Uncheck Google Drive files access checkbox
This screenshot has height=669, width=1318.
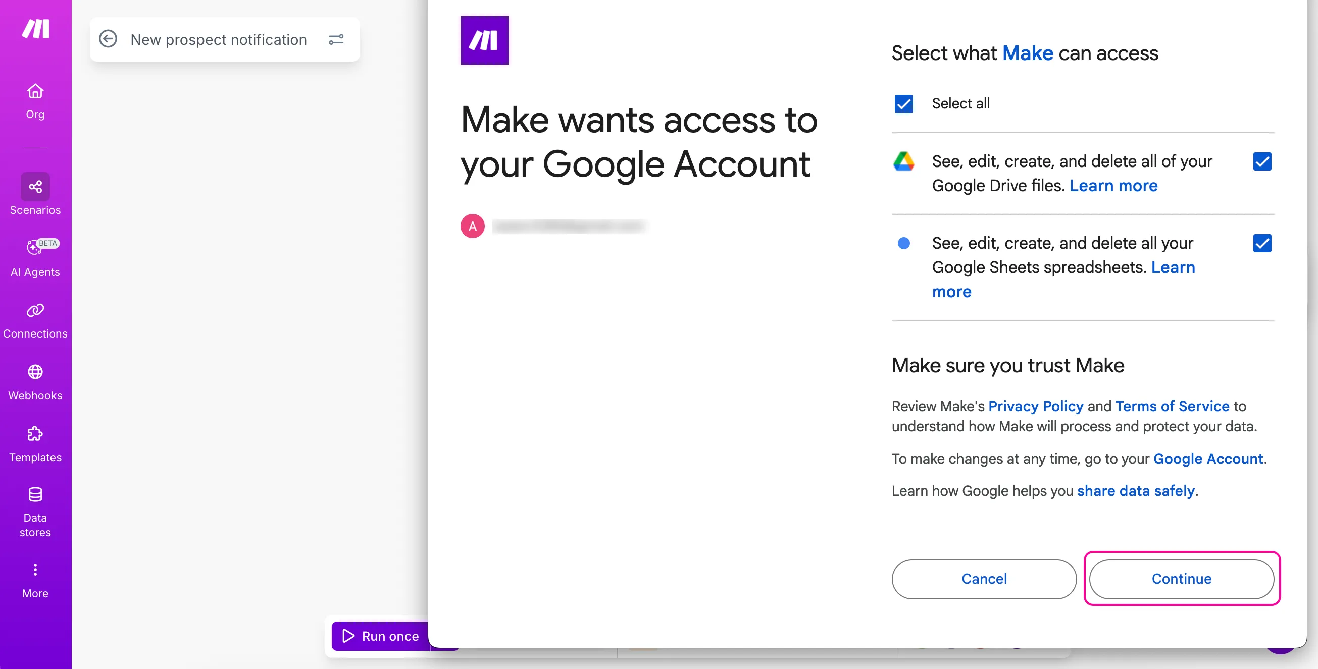pos(1262,161)
